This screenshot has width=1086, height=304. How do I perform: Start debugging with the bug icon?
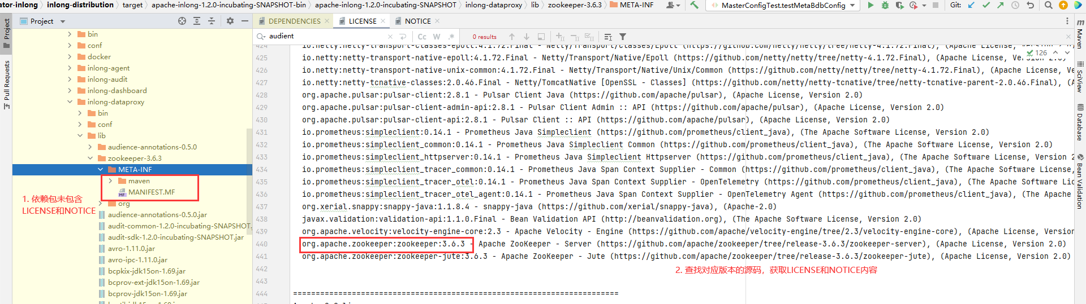(885, 5)
